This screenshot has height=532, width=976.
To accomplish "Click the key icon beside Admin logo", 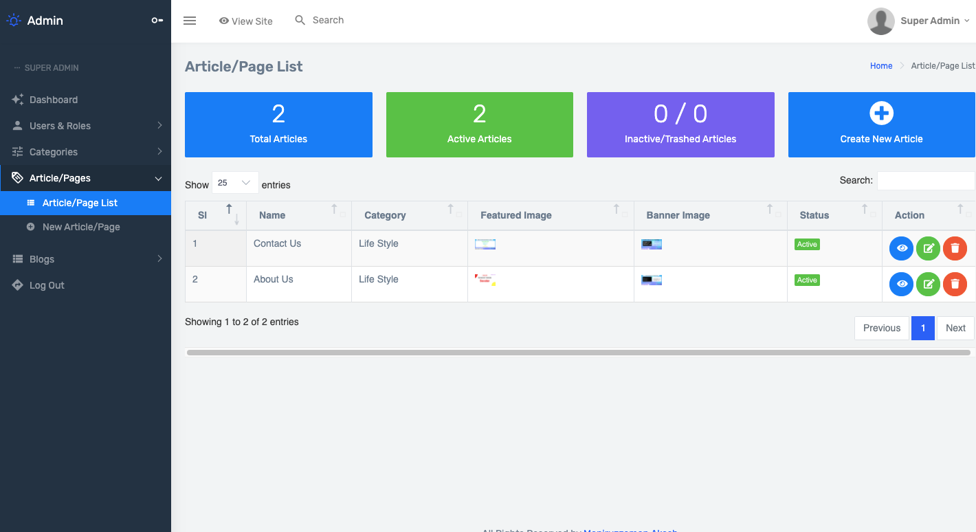I will coord(157,21).
